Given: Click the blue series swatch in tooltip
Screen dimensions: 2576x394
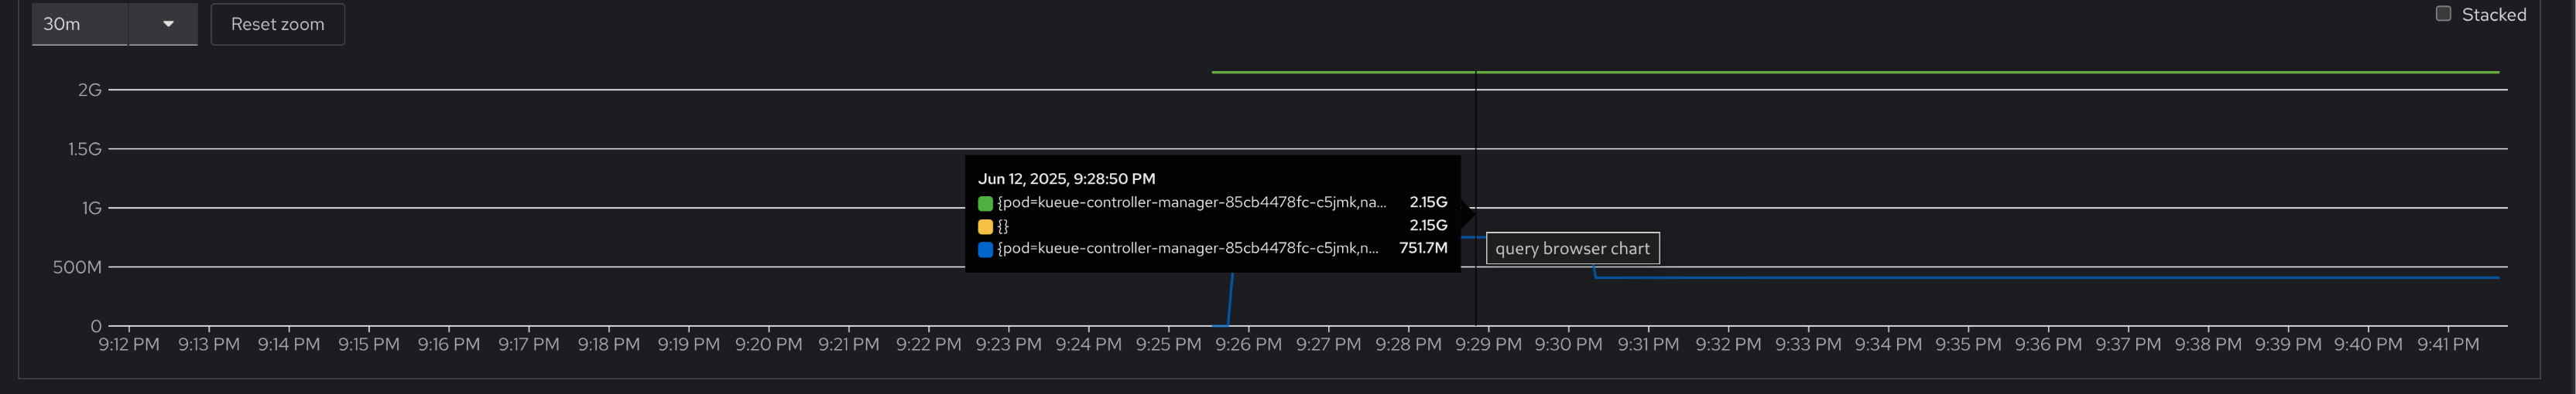Looking at the screenshot, I should tap(985, 250).
